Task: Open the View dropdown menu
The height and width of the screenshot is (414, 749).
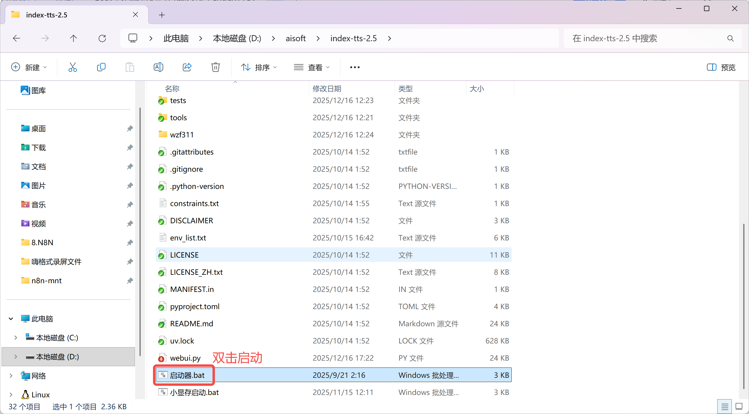Action: [312, 67]
